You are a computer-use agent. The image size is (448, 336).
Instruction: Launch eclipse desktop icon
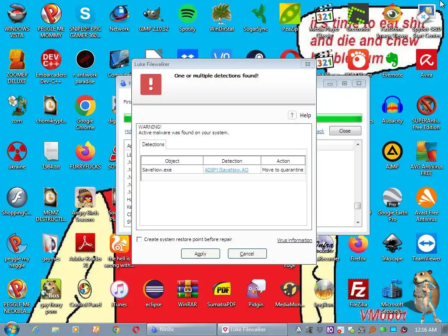pos(154,294)
